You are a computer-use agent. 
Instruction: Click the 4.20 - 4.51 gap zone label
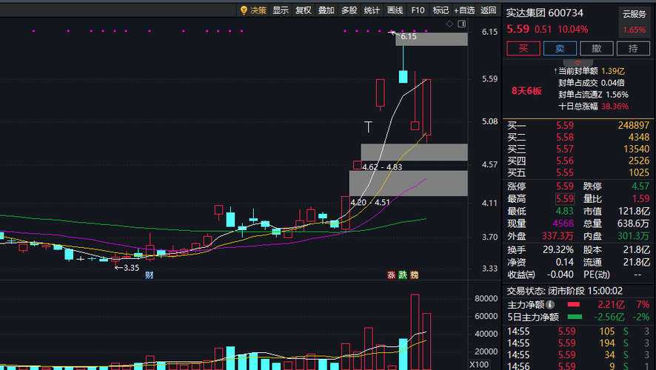[x=370, y=202]
